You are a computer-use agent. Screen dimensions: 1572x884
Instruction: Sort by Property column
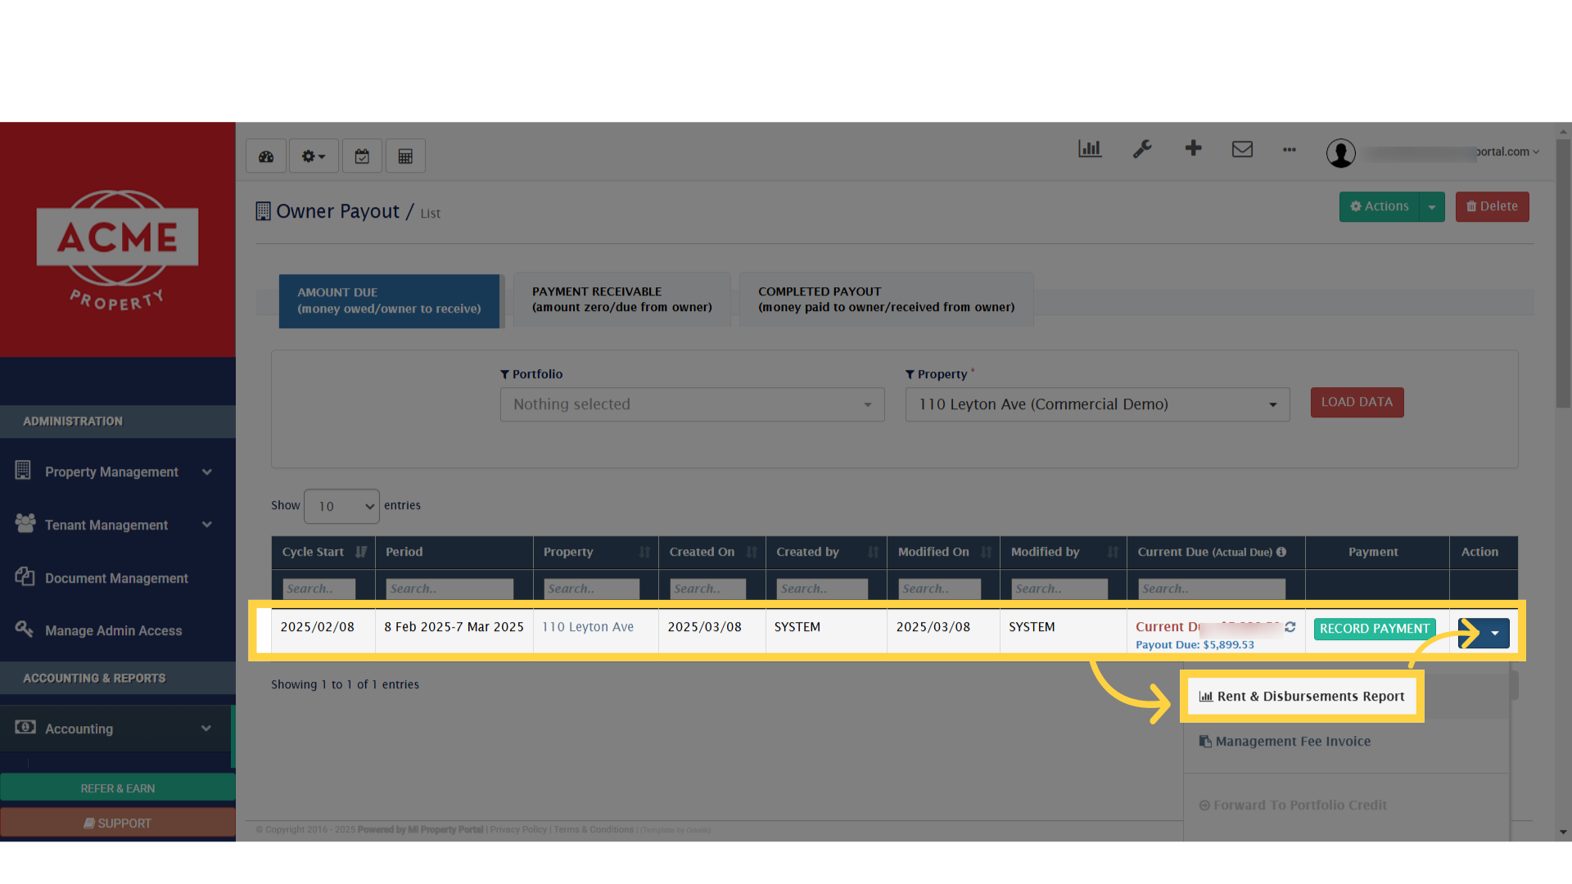pyautogui.click(x=644, y=552)
